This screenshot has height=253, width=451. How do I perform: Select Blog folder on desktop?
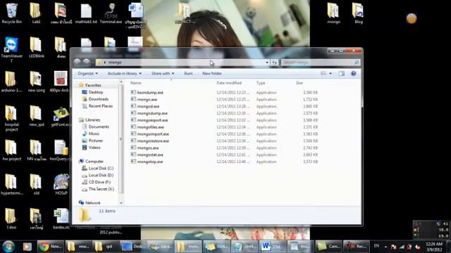[x=359, y=13]
